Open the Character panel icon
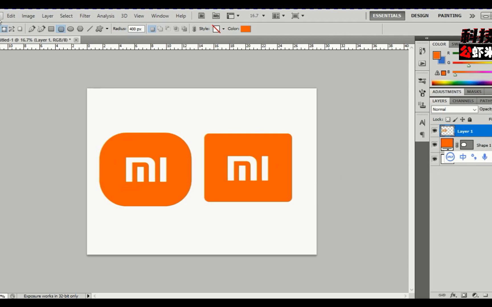The height and width of the screenshot is (307, 492). 422,122
